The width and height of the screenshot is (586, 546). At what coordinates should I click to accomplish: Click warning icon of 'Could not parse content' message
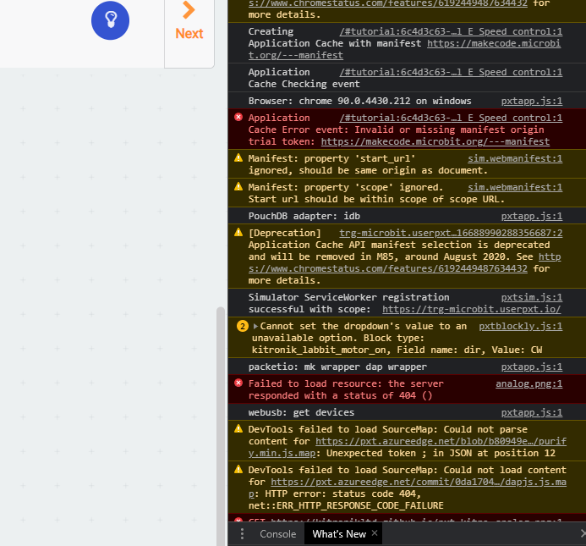tap(238, 428)
